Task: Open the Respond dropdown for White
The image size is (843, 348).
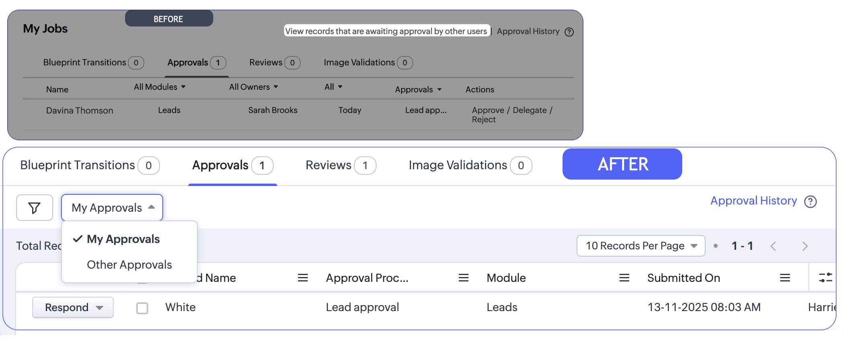Action: point(73,308)
